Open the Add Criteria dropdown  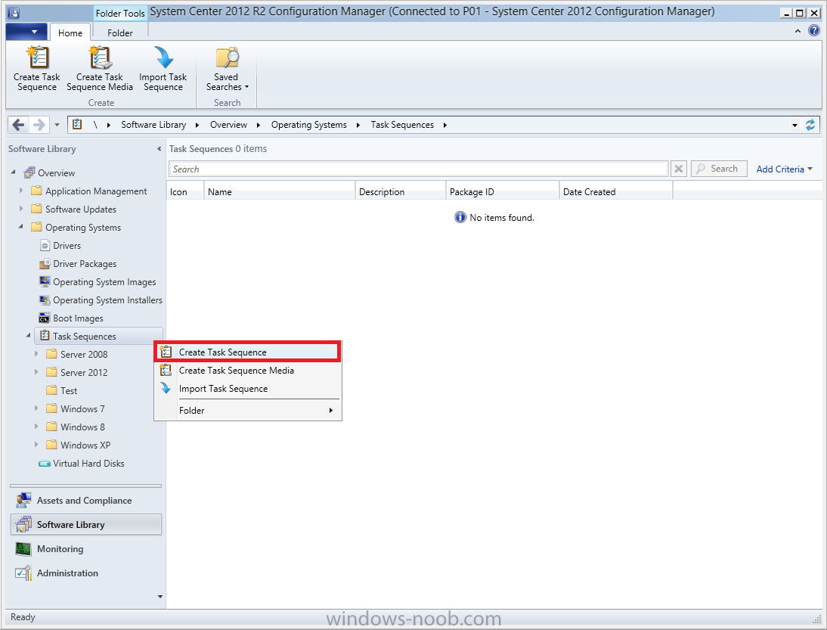point(784,169)
